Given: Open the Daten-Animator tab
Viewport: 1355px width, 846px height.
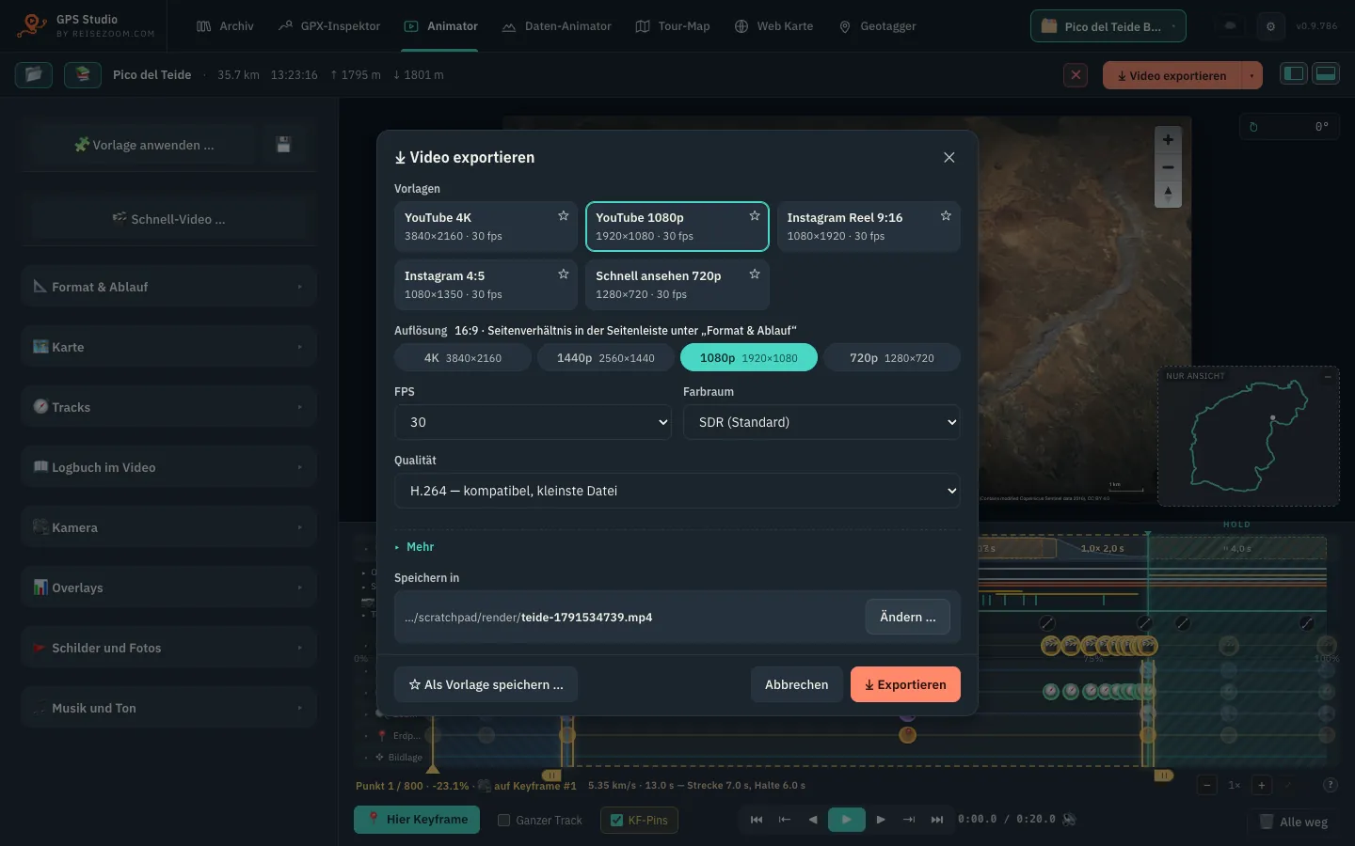Looking at the screenshot, I should click(556, 26).
